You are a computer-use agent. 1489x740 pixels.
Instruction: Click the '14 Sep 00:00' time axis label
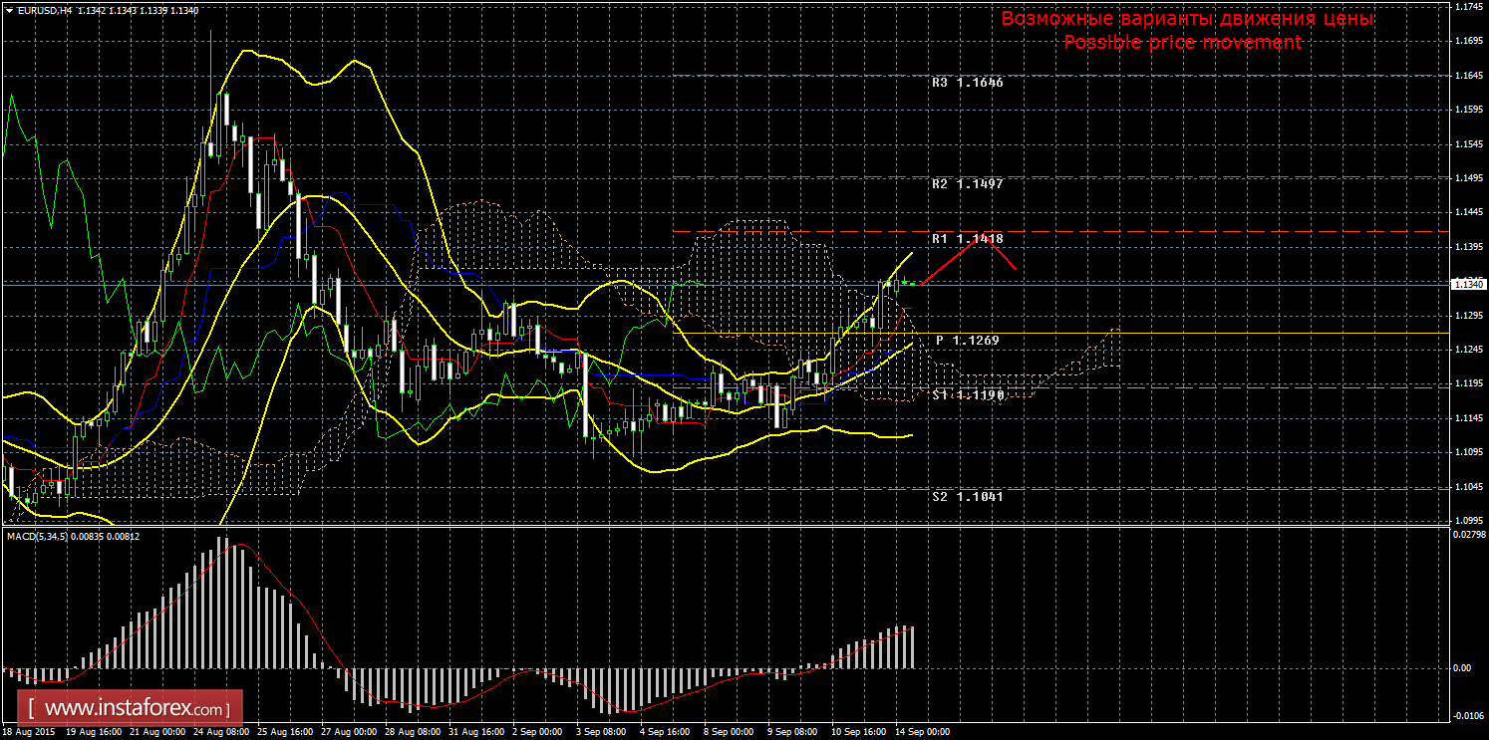click(x=922, y=732)
